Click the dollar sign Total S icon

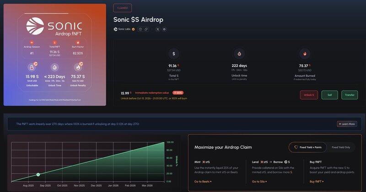tap(174, 54)
